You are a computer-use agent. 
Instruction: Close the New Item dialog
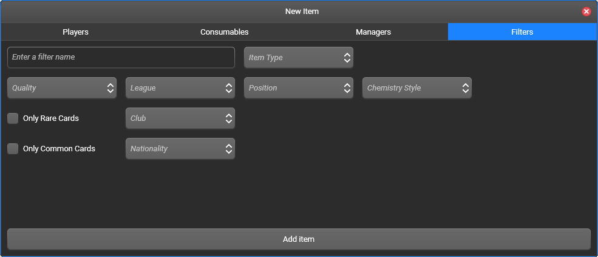click(586, 12)
